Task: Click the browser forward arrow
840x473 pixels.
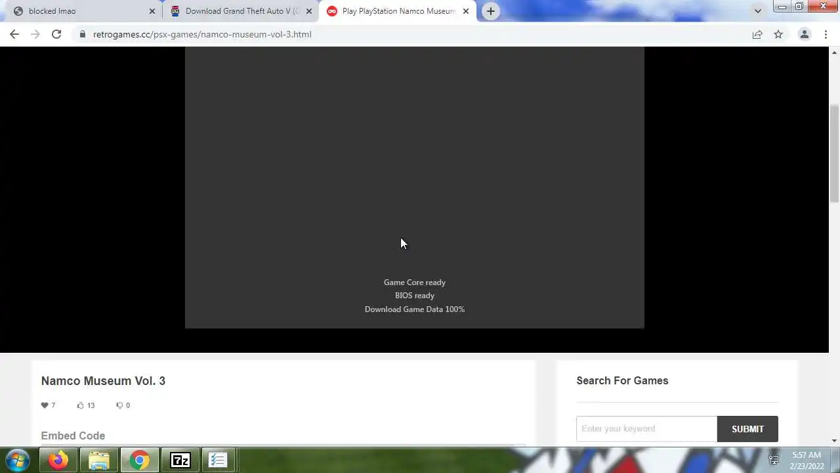Action: click(x=35, y=34)
